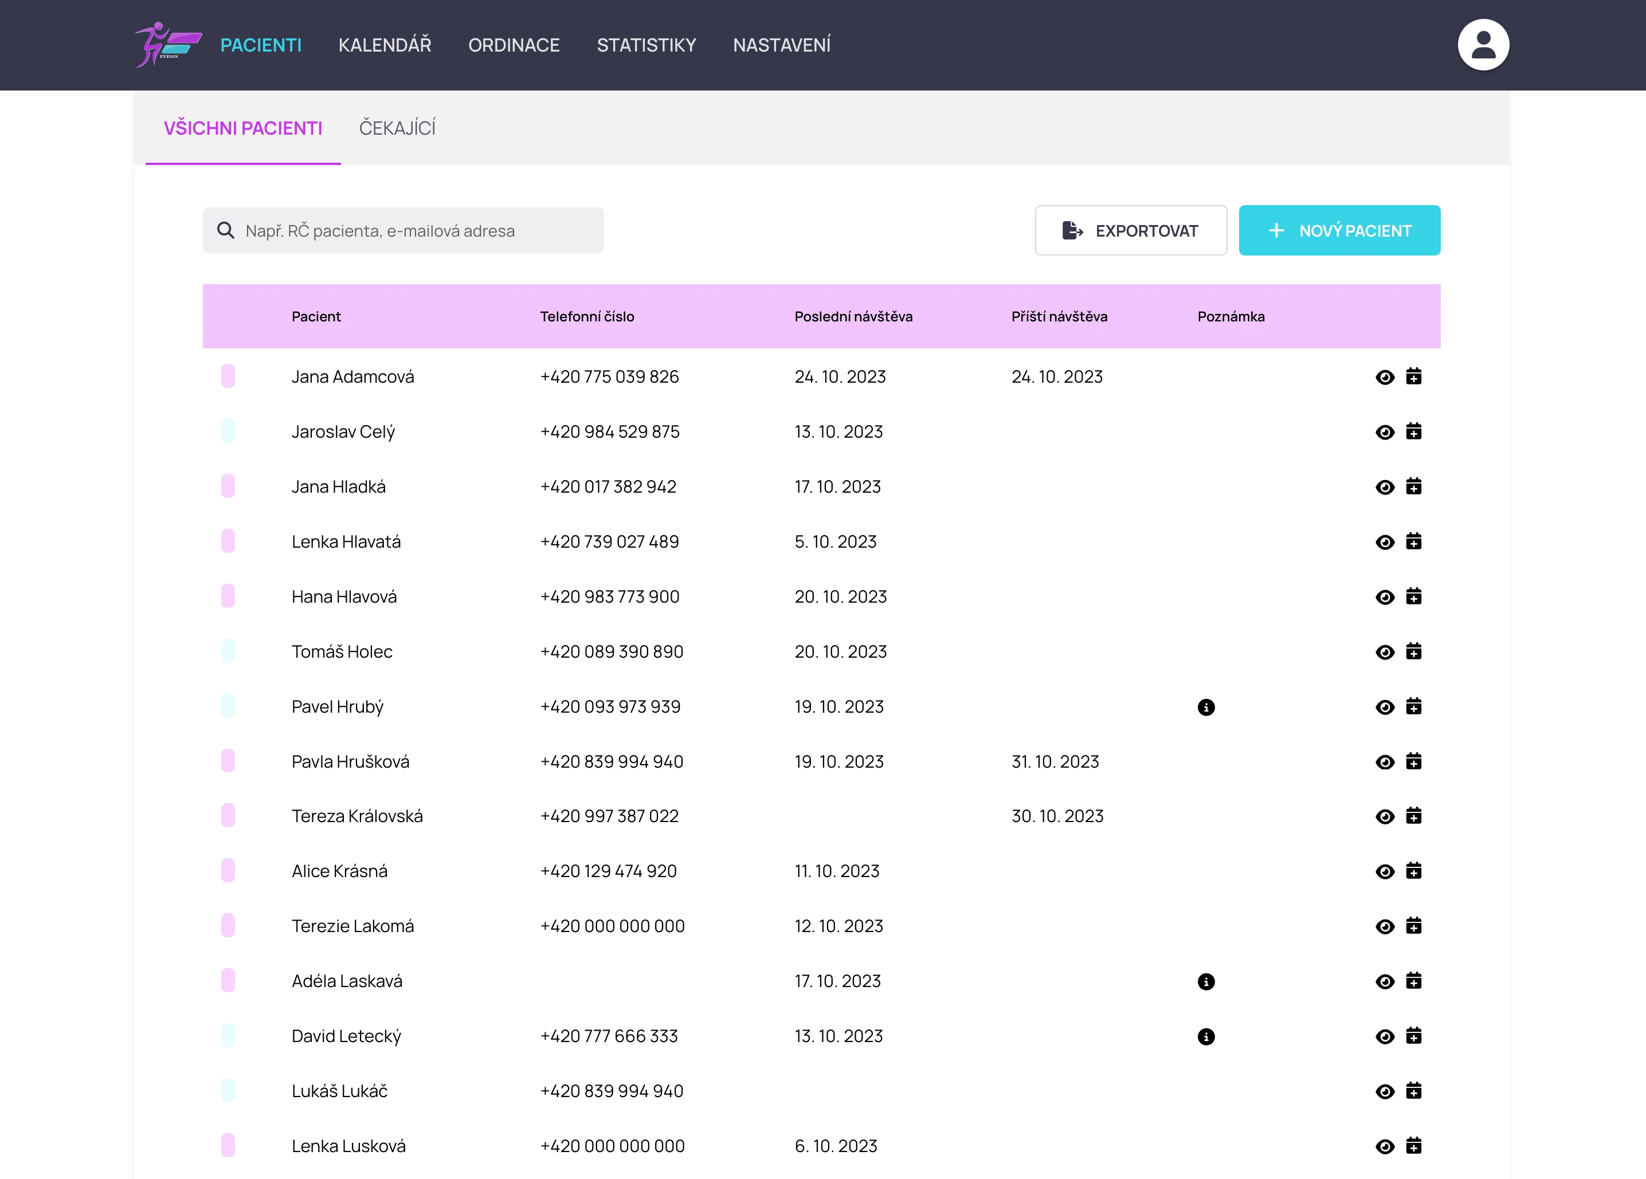View details eye icon for Tereza Královská
The width and height of the screenshot is (1646, 1179).
pos(1385,817)
